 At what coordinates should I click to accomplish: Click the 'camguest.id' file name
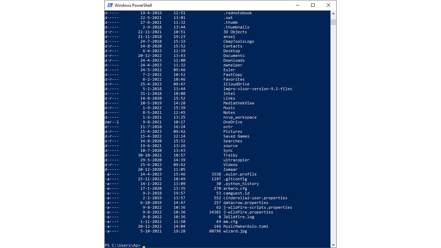(x=236, y=193)
